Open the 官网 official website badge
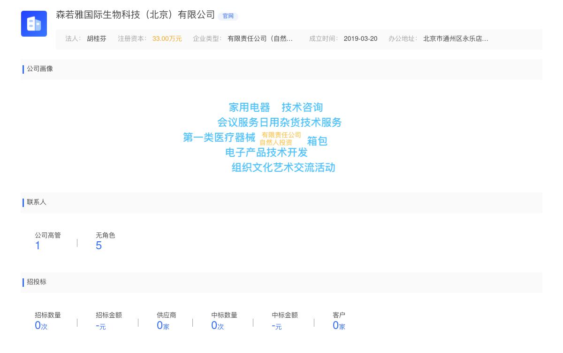563x353 pixels. click(228, 16)
